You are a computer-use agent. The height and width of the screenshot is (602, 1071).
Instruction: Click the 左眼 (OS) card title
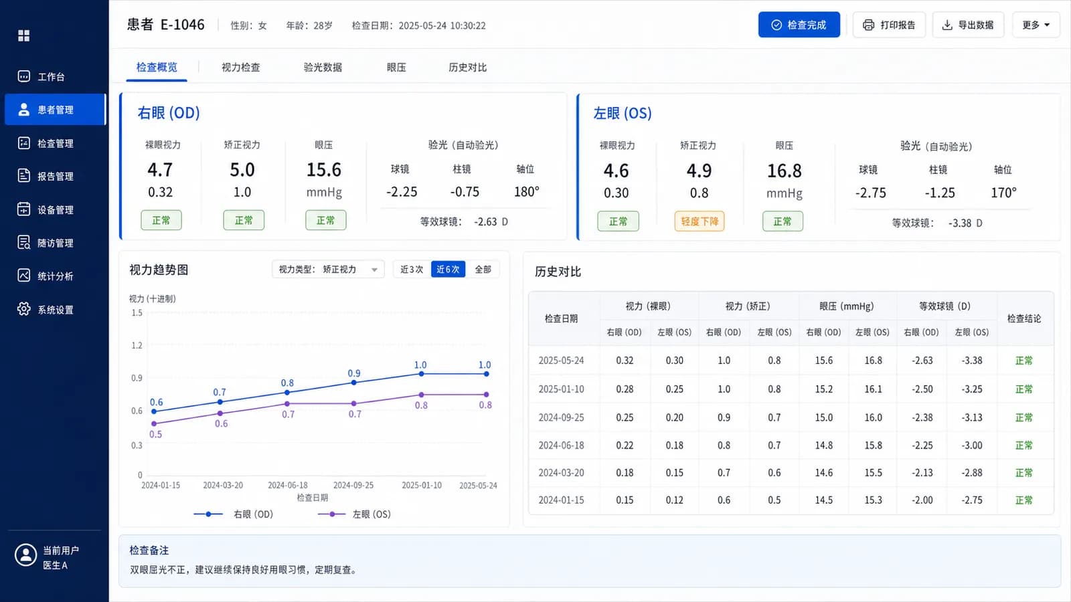(x=623, y=113)
